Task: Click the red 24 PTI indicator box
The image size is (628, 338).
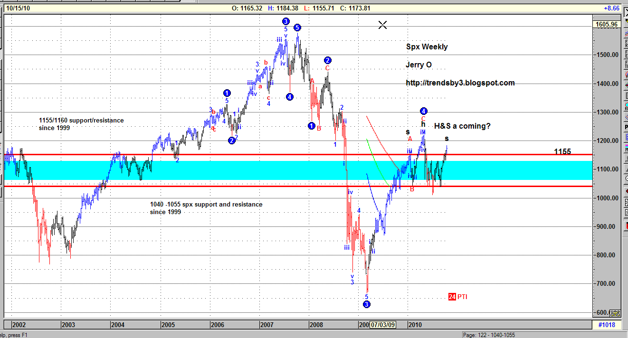Action: pyautogui.click(x=452, y=297)
